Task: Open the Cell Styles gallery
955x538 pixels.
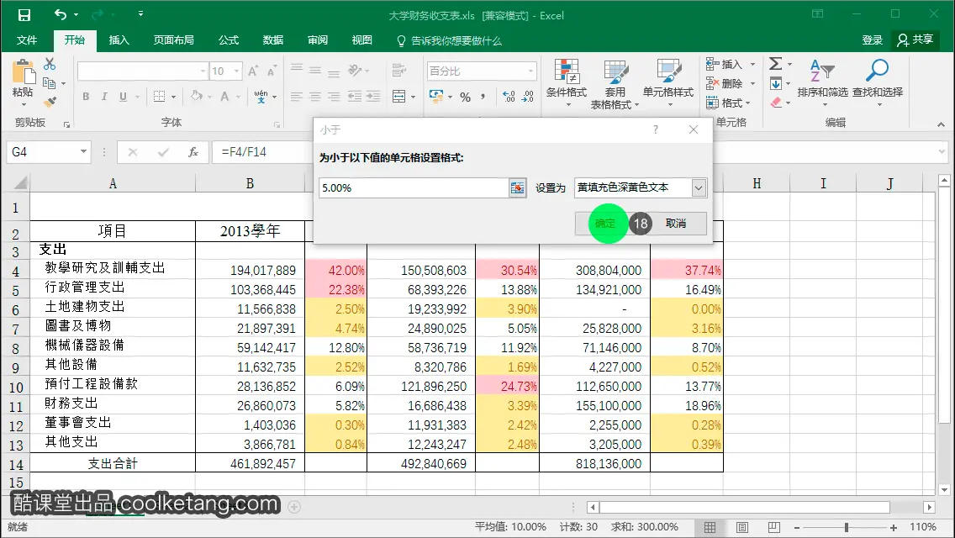Action: click(x=668, y=83)
